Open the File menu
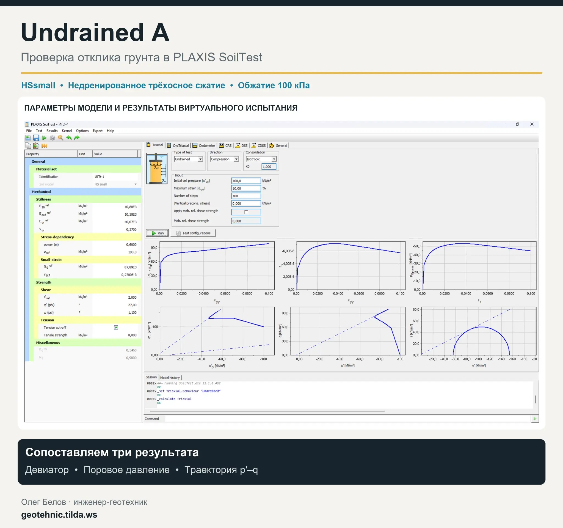The image size is (563, 528). tap(29, 131)
